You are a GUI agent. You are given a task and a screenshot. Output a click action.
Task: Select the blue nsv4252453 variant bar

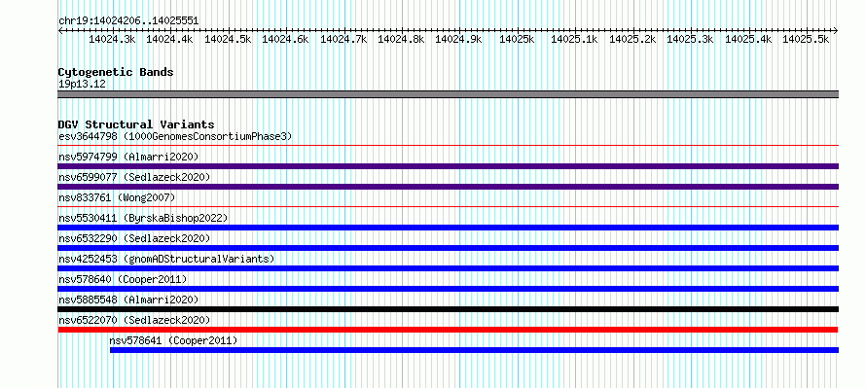[x=449, y=268]
